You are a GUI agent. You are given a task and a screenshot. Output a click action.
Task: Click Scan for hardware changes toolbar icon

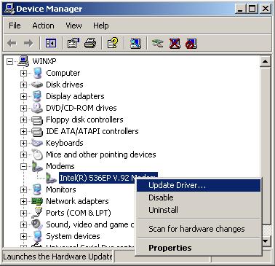135,44
